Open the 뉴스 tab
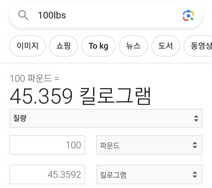The image size is (212, 188). click(133, 46)
